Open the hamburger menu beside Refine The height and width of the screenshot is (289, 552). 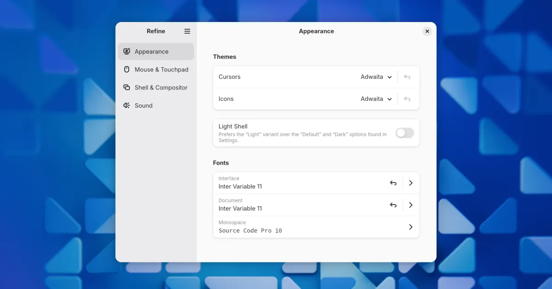187,31
